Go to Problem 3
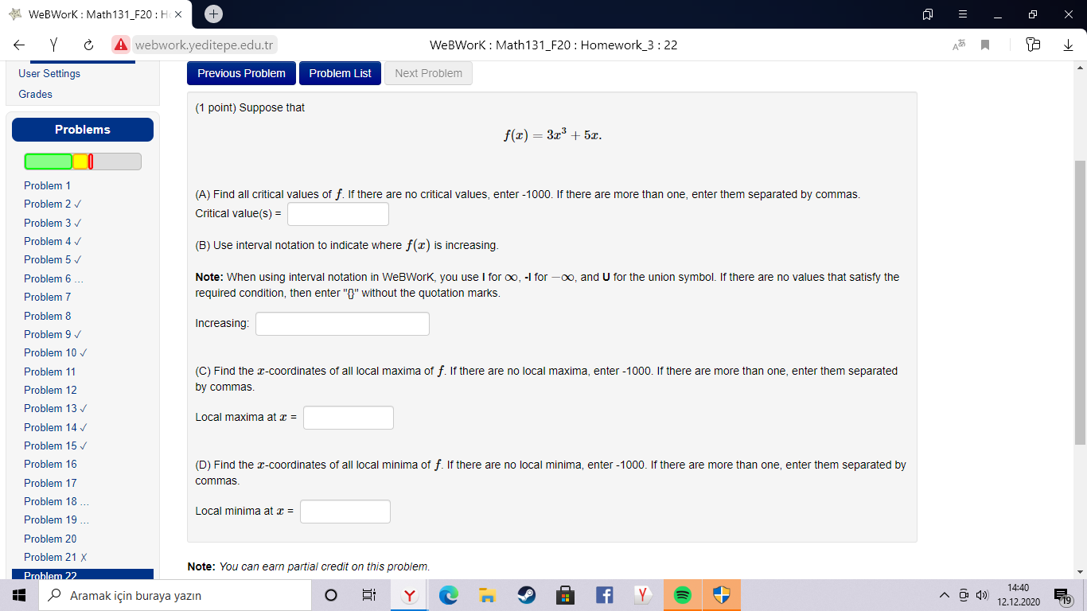The height and width of the screenshot is (611, 1087). click(53, 223)
